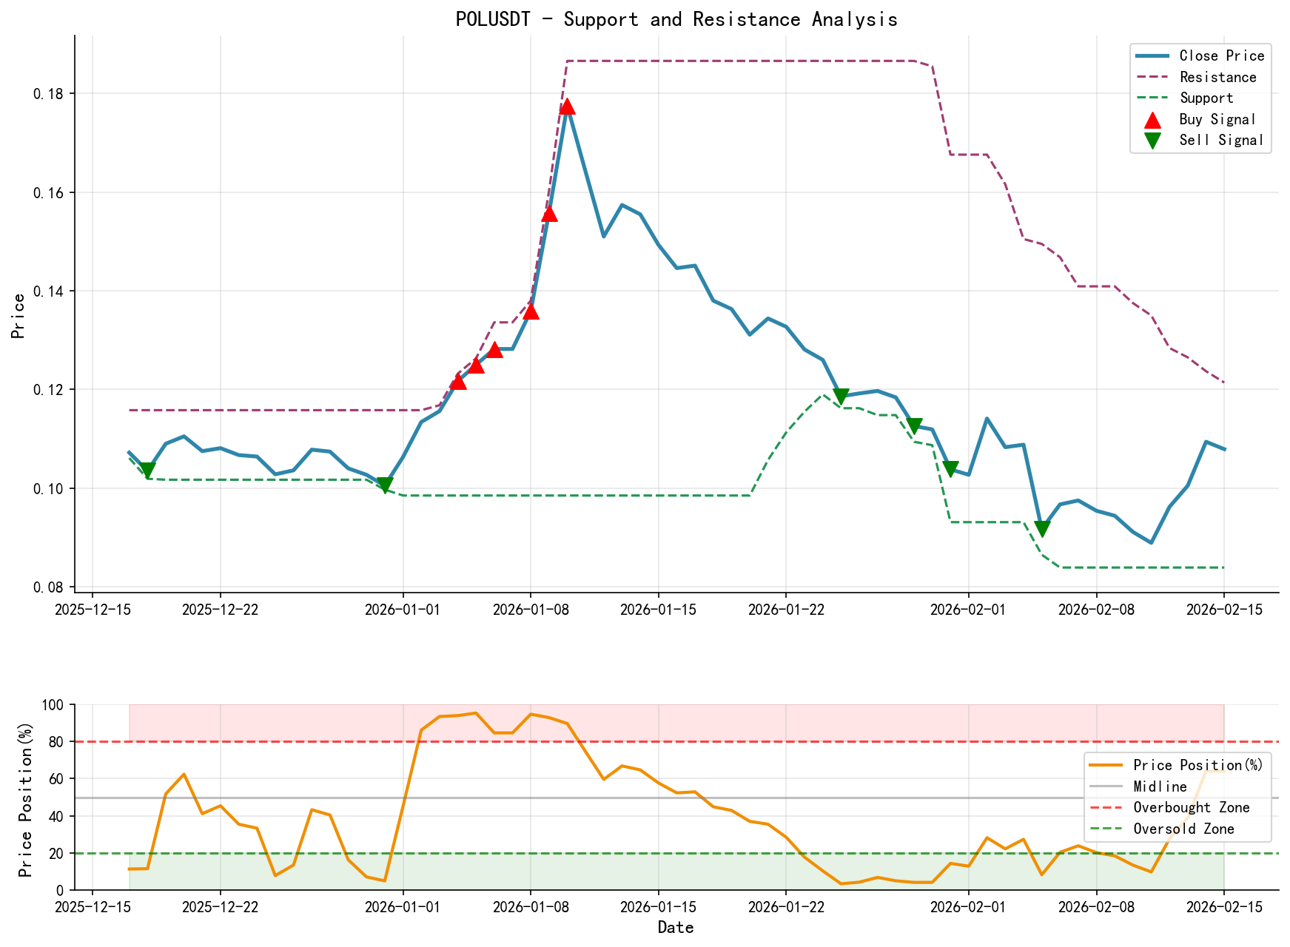1290x947 pixels.
Task: Select the red Buy Signal triangle at peak
Action: (x=567, y=108)
